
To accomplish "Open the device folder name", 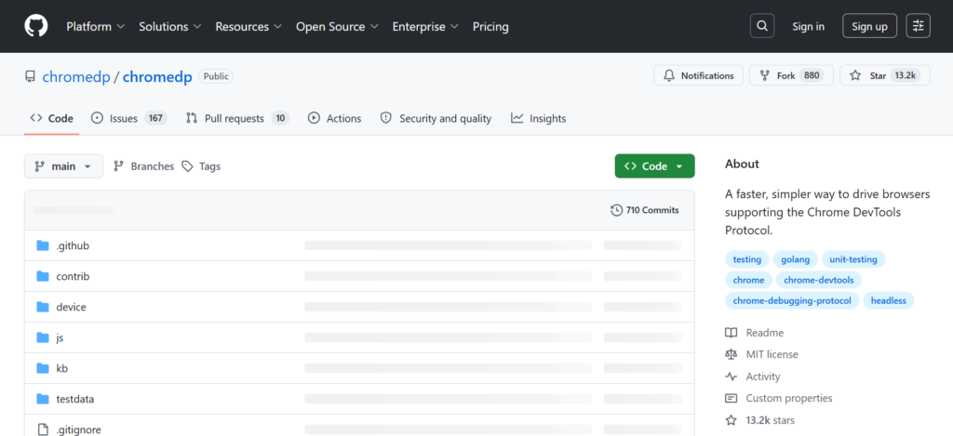I will click(x=71, y=308).
